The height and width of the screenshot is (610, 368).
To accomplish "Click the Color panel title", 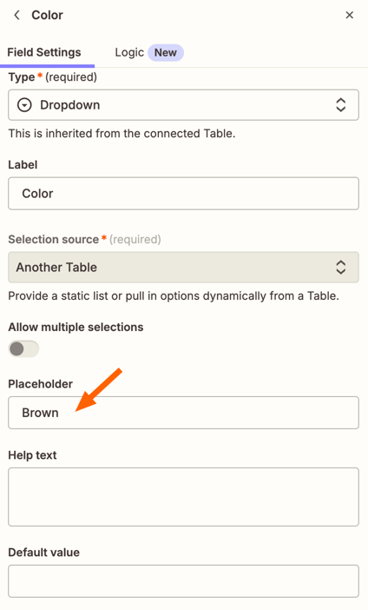I will [x=47, y=15].
